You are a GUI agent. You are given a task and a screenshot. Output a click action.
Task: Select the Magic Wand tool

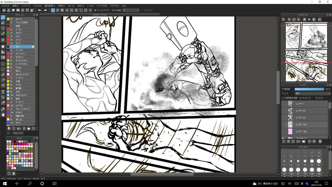tap(3, 75)
